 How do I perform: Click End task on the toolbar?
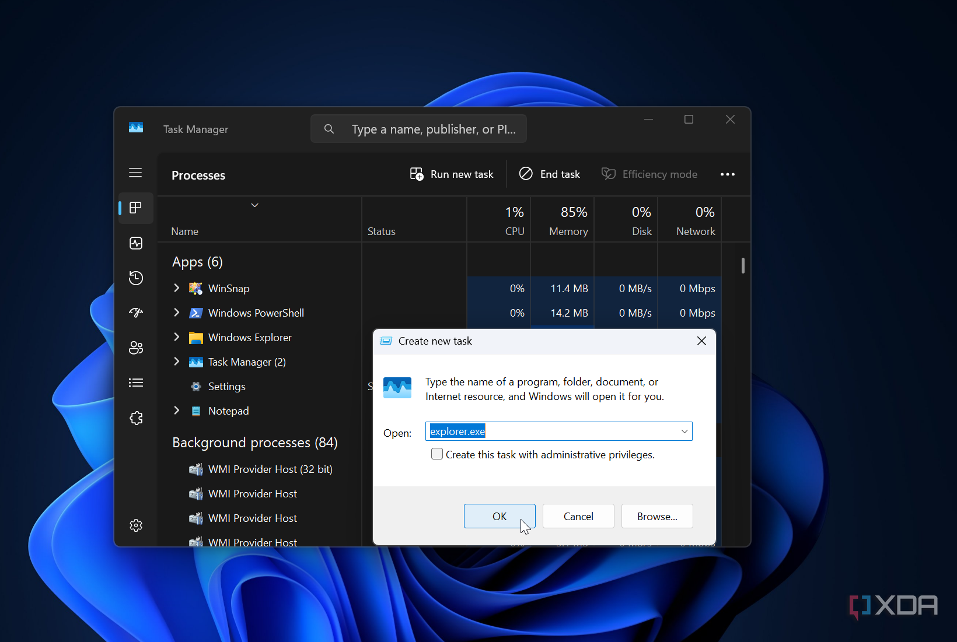coord(549,174)
